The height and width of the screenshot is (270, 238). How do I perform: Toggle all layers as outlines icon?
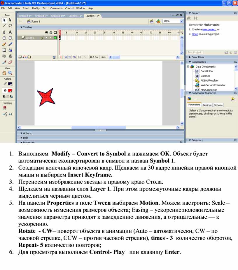[55, 32]
